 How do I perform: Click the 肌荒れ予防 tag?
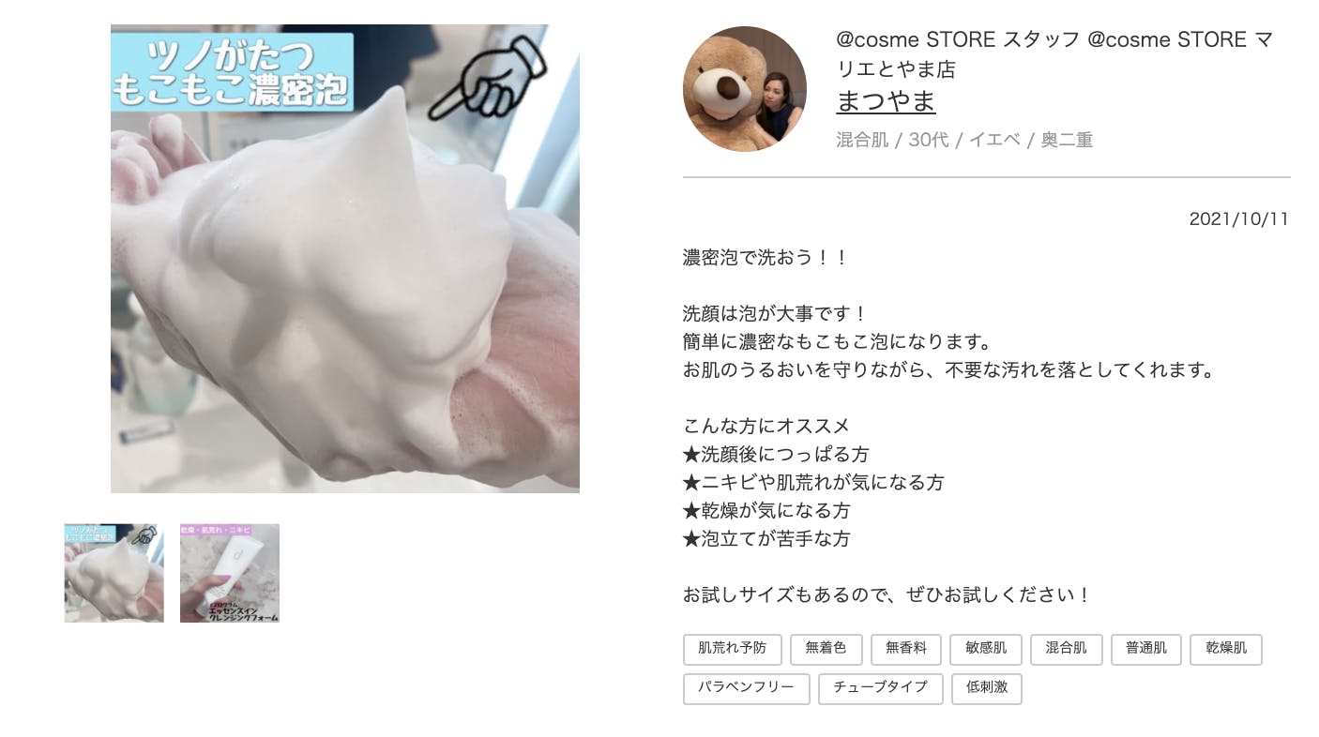732,649
